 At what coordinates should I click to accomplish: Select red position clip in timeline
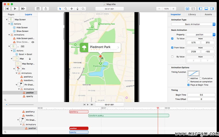[x=79, y=128]
